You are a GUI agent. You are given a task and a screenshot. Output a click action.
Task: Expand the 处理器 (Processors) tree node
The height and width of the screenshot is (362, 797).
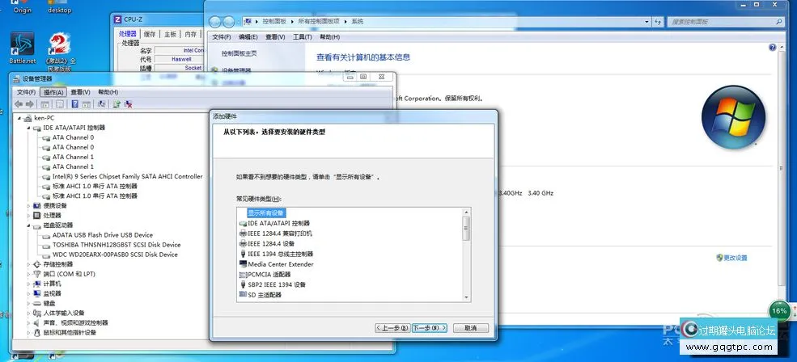[x=29, y=216]
